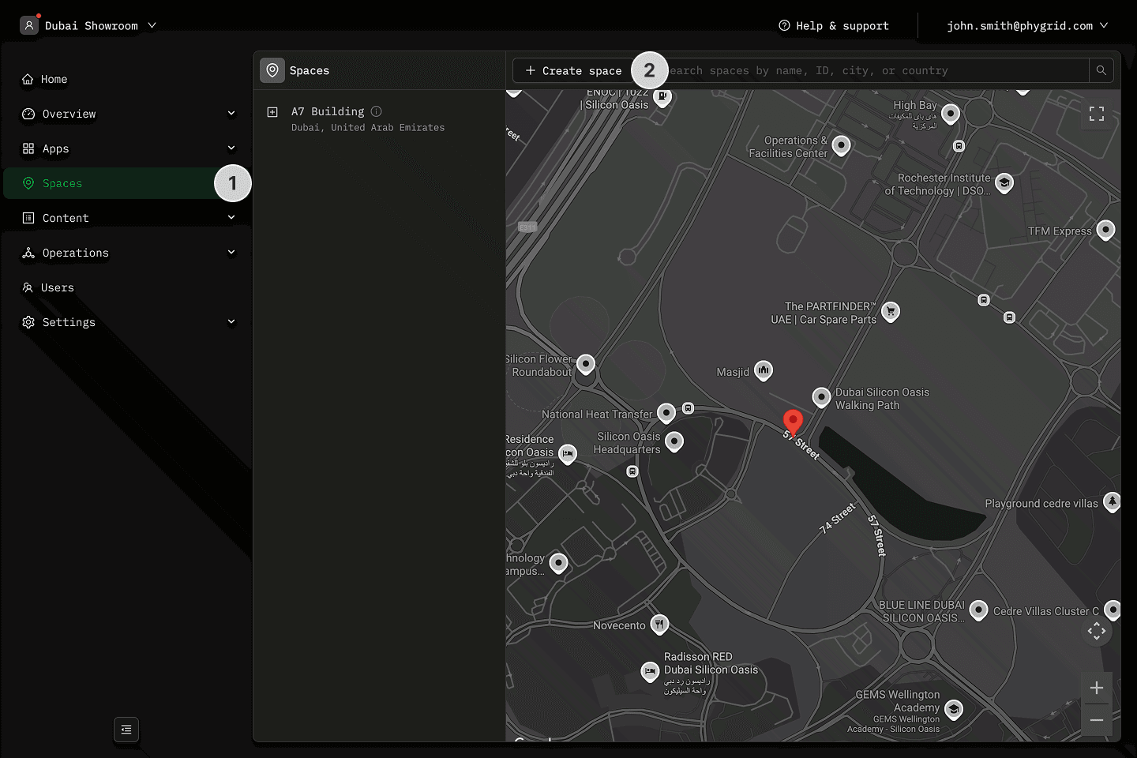The width and height of the screenshot is (1137, 758).
Task: Click Create space button
Action: point(574,70)
